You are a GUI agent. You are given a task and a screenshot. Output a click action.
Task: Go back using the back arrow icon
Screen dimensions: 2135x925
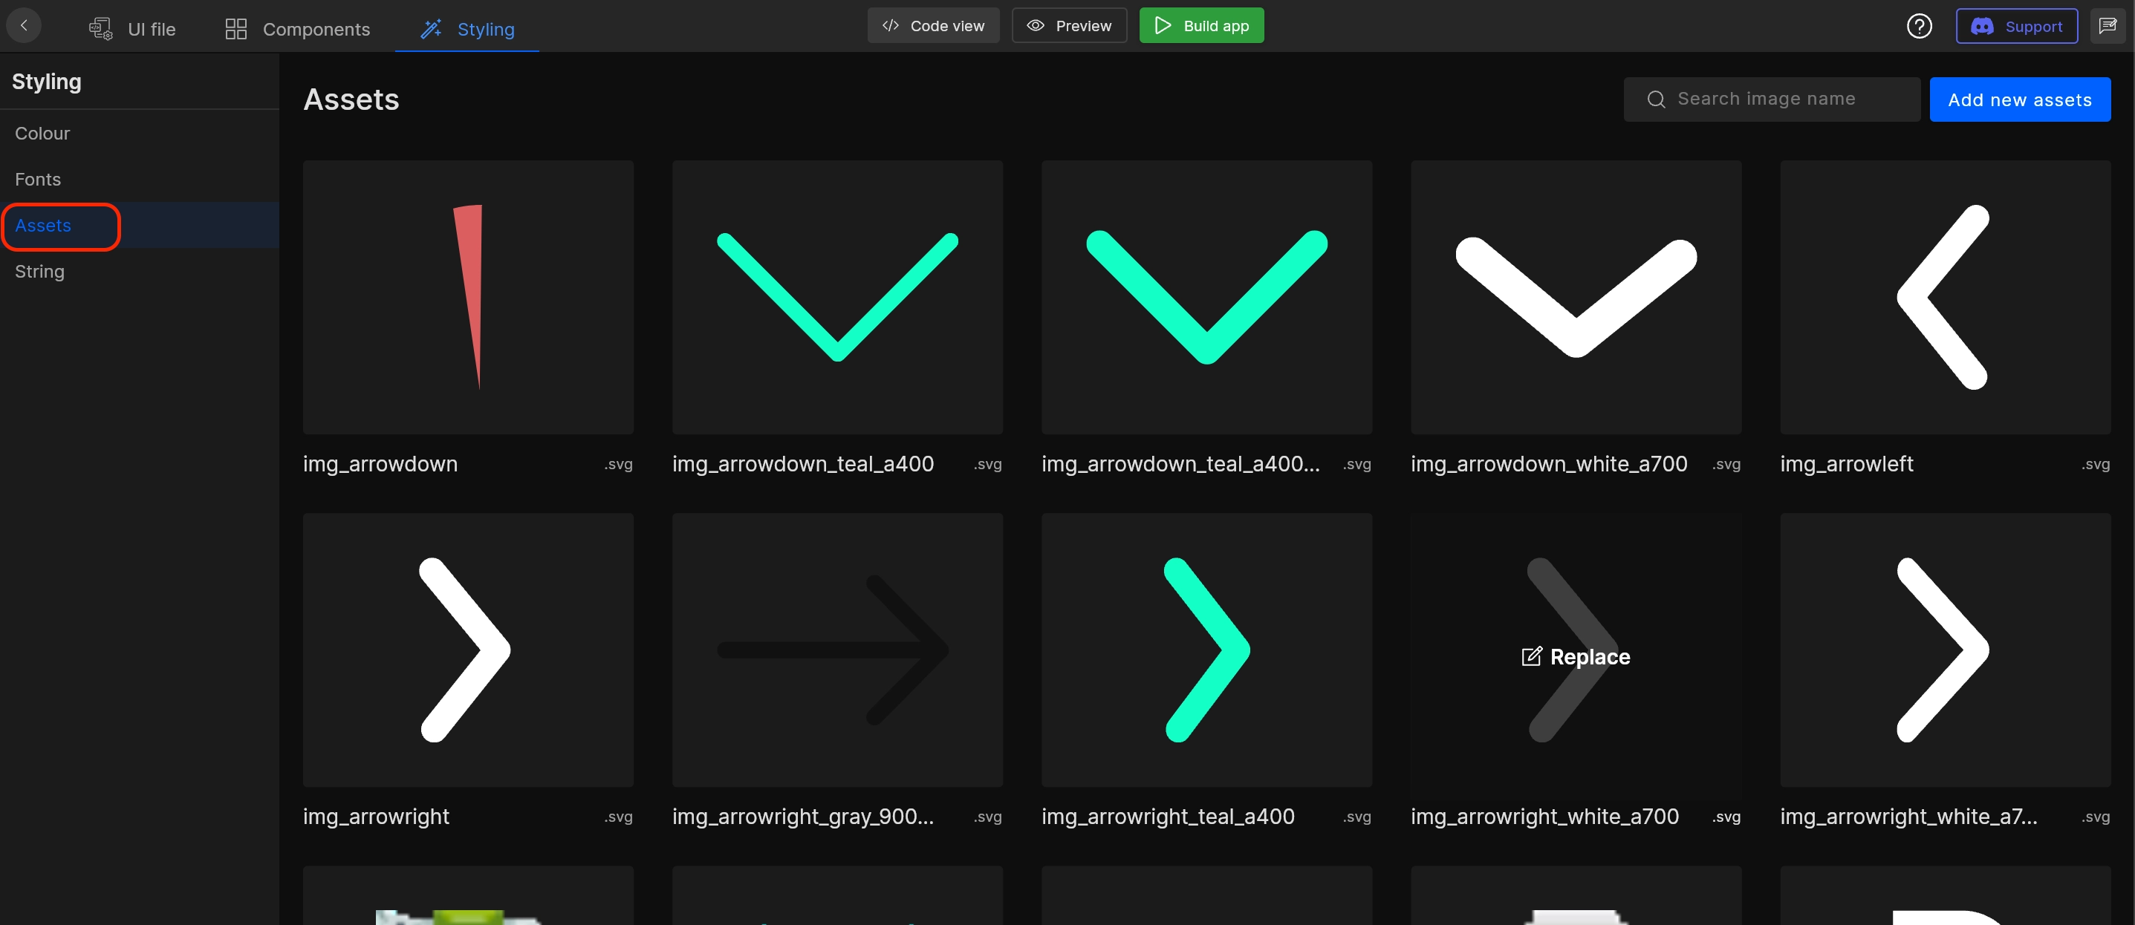[24, 26]
